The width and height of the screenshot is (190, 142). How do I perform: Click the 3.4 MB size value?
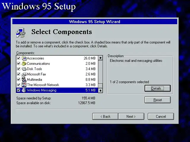click(91, 69)
